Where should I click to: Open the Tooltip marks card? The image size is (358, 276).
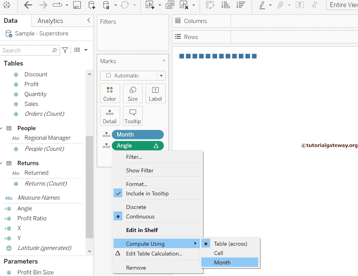pyautogui.click(x=133, y=116)
